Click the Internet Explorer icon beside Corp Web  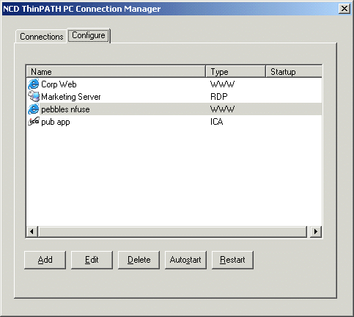(x=34, y=84)
